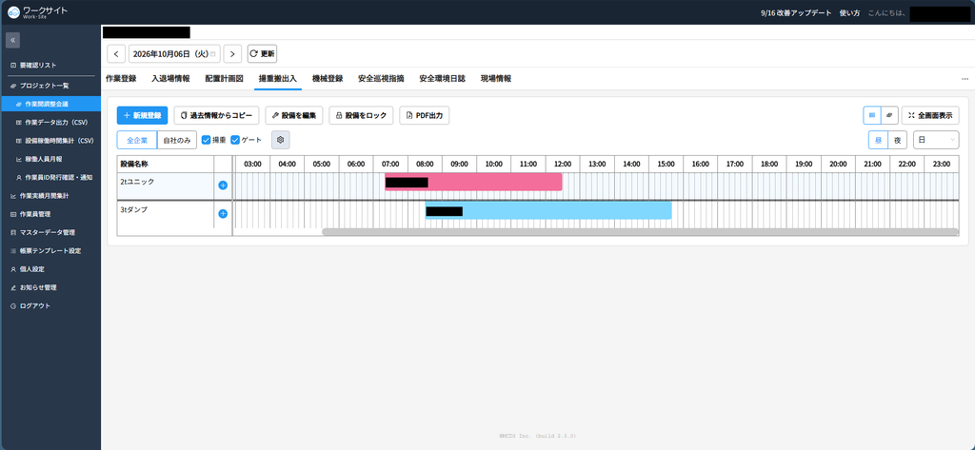The image size is (975, 450).
Task: Open the 機械登録 tab
Action: (x=328, y=79)
